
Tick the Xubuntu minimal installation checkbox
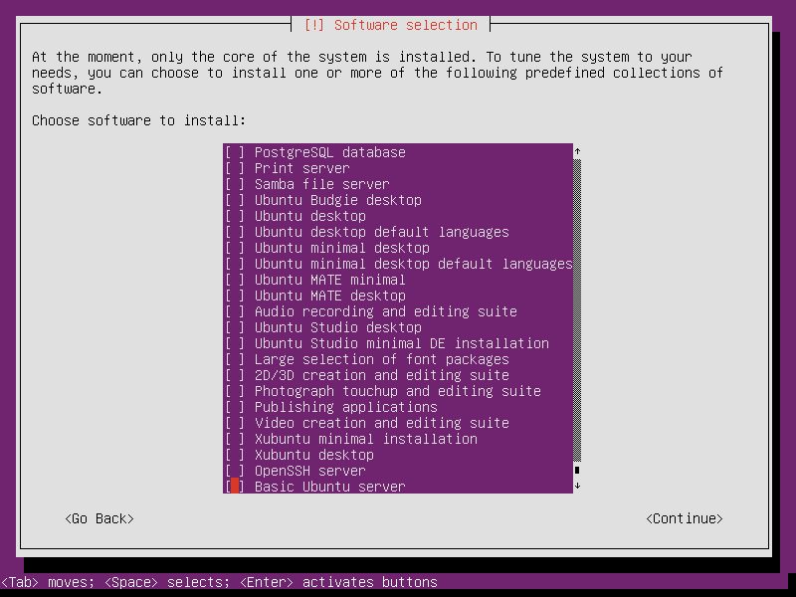[235, 439]
